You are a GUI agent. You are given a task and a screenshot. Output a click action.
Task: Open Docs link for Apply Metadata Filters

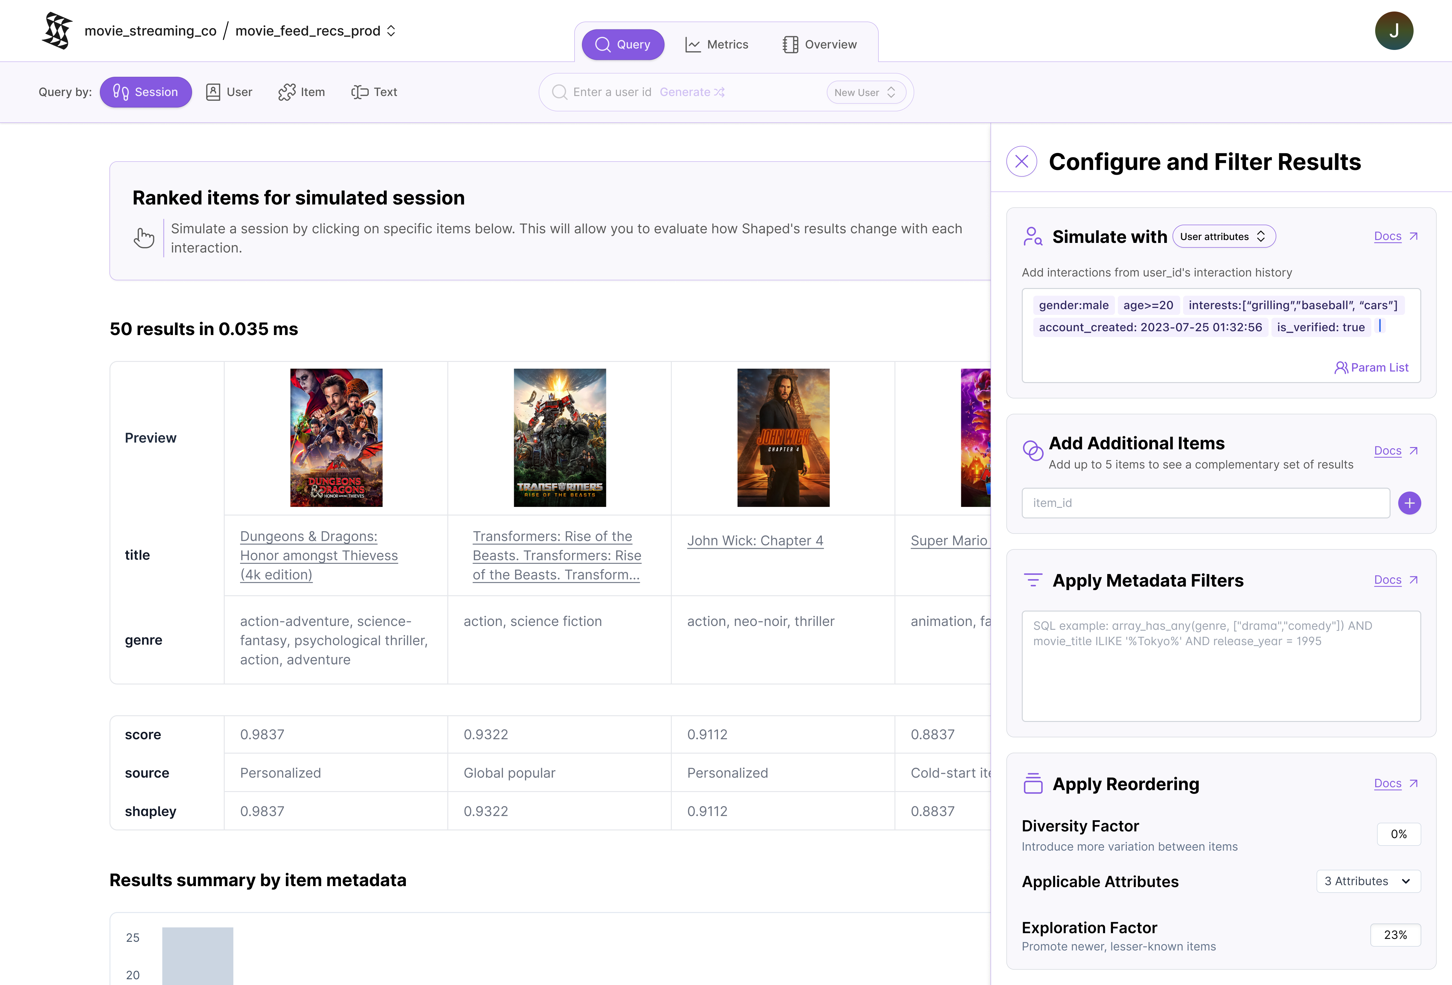pyautogui.click(x=1396, y=580)
